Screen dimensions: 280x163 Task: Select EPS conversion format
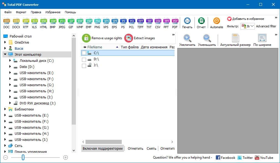point(115,23)
